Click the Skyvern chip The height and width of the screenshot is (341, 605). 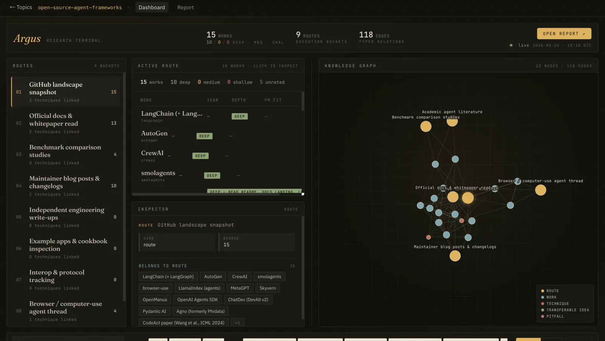pyautogui.click(x=267, y=288)
